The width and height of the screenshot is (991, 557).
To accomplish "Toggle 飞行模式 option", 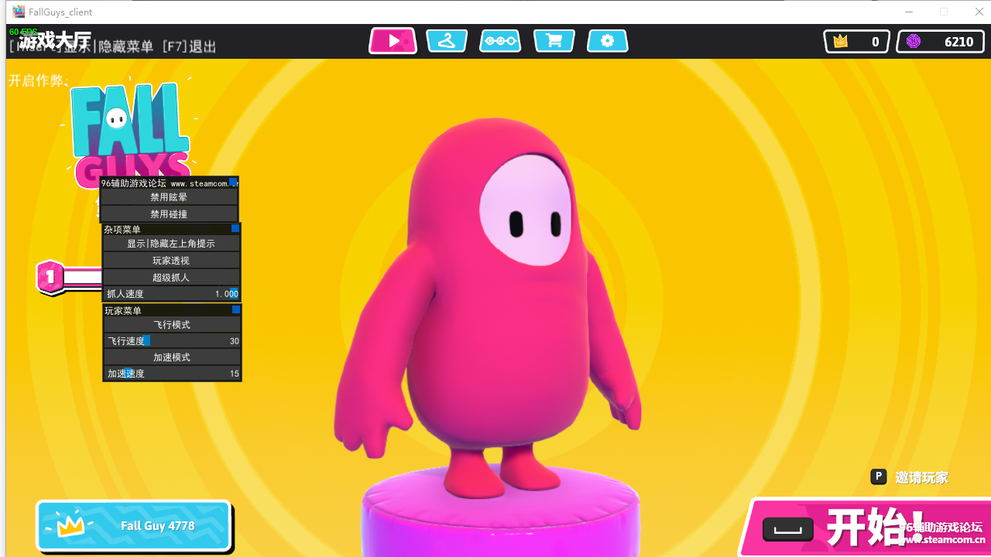I will click(x=172, y=324).
